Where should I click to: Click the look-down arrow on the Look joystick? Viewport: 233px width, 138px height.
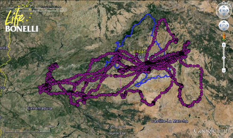tap(224, 14)
